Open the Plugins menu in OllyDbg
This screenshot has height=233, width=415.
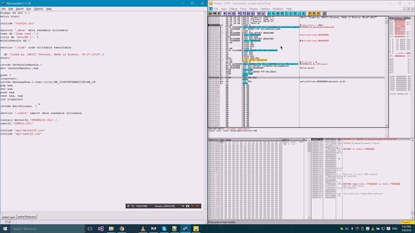click(254, 9)
